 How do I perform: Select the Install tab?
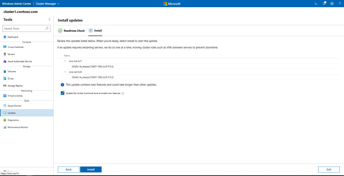click(x=95, y=30)
